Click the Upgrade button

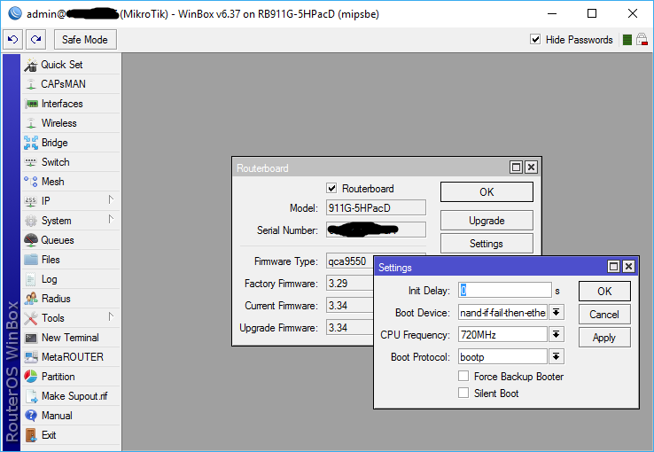coord(487,221)
